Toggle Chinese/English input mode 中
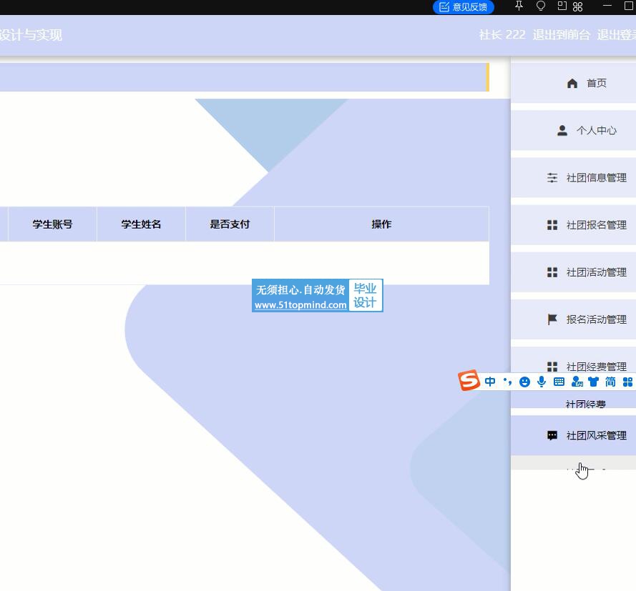 [490, 382]
